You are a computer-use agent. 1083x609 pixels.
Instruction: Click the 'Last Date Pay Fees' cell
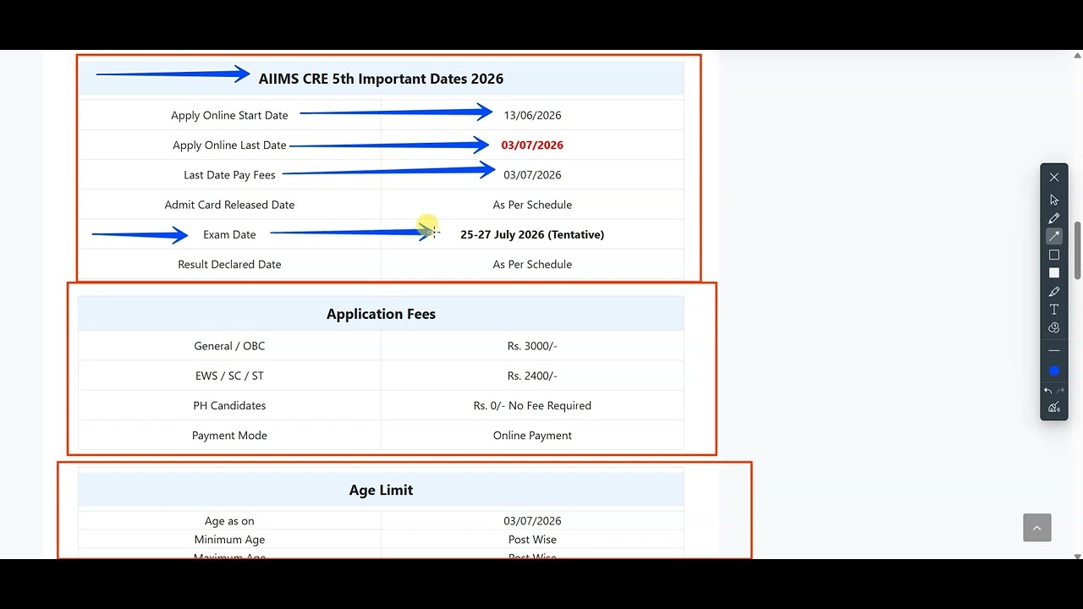pyautogui.click(x=229, y=175)
